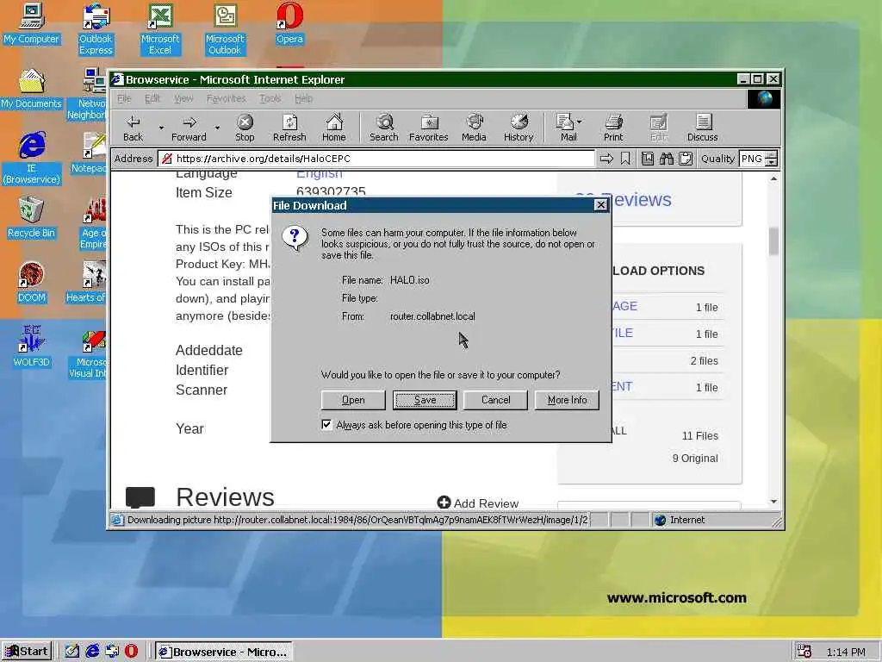Click the binoculars find icon
This screenshot has width=882, height=662.
(667, 159)
